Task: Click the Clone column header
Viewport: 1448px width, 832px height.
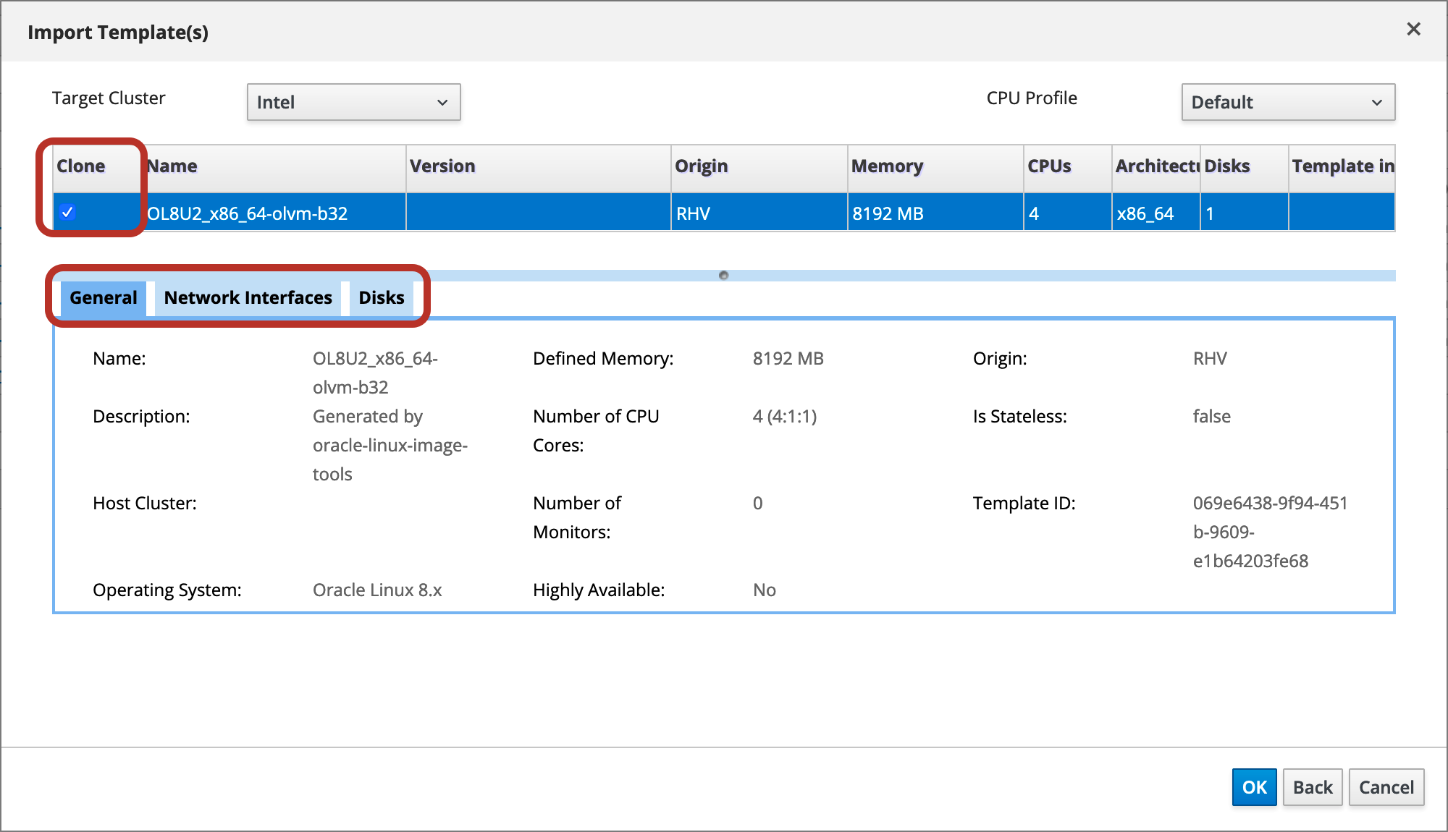Action: (81, 166)
